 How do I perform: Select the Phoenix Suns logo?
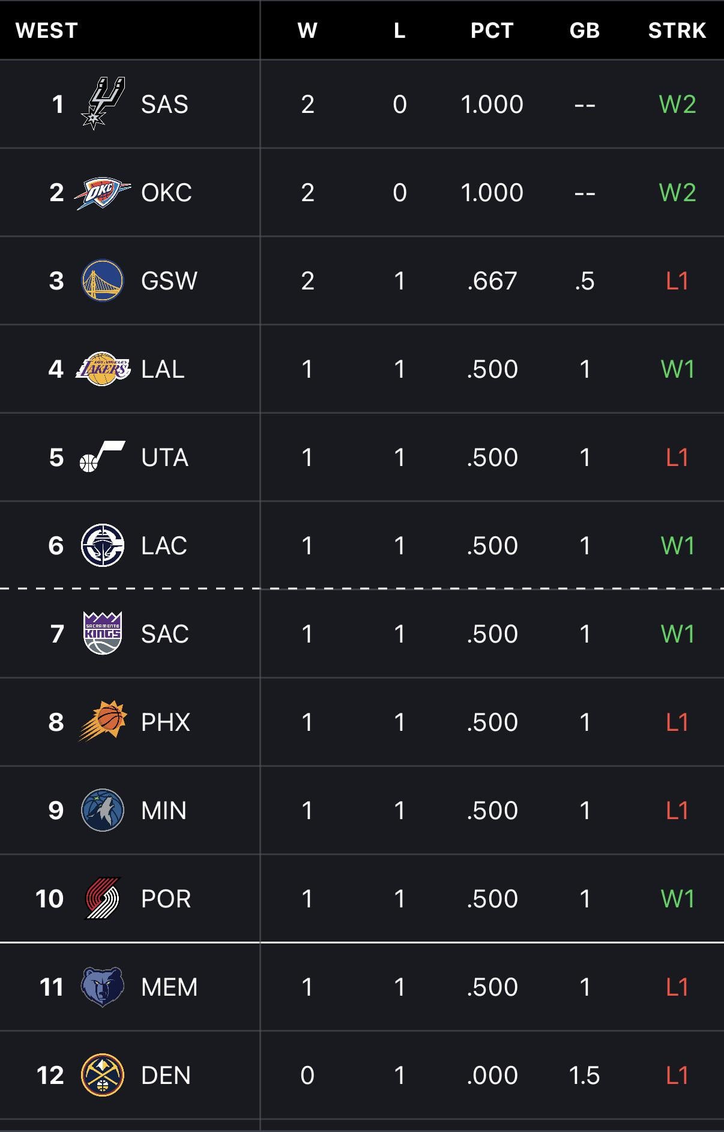point(103,721)
